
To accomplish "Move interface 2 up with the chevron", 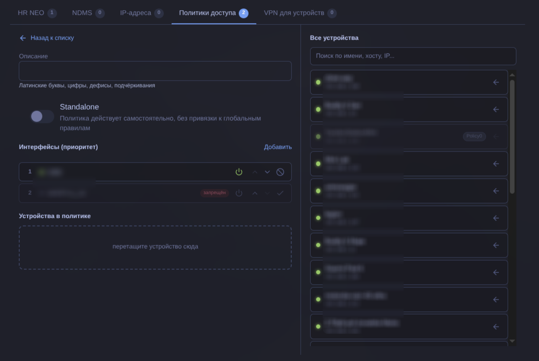I will pyautogui.click(x=255, y=193).
